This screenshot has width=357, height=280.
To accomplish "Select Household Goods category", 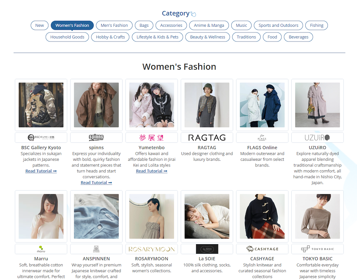I will [x=67, y=37].
